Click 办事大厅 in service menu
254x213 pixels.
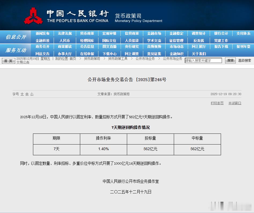pyautogui.click(x=65, y=54)
